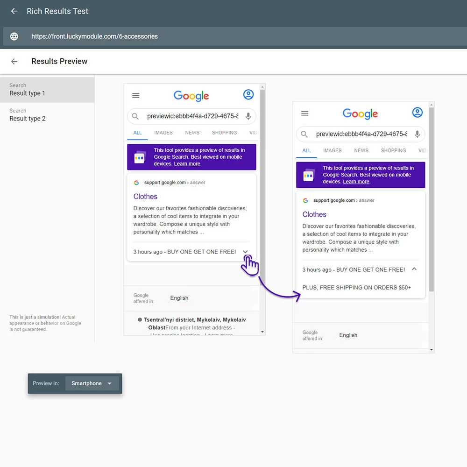
Task: Click the back arrow beside Rich Results Test
Action: tap(14, 11)
